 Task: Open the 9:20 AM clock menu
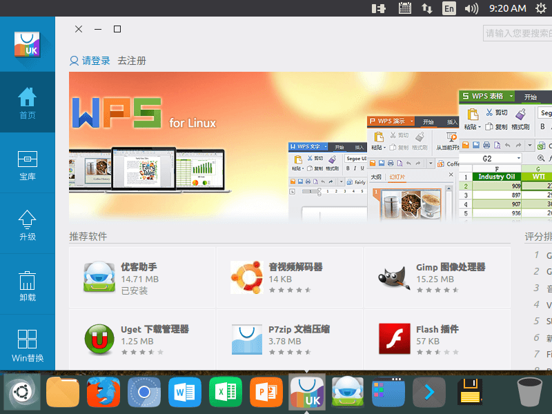508,8
